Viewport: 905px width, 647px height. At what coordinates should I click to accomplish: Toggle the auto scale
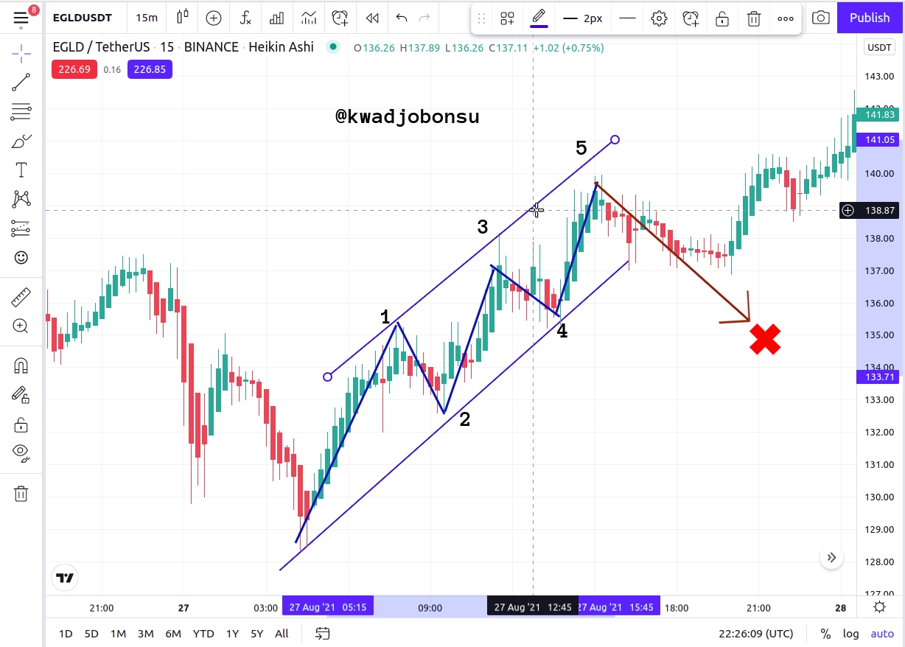882,634
